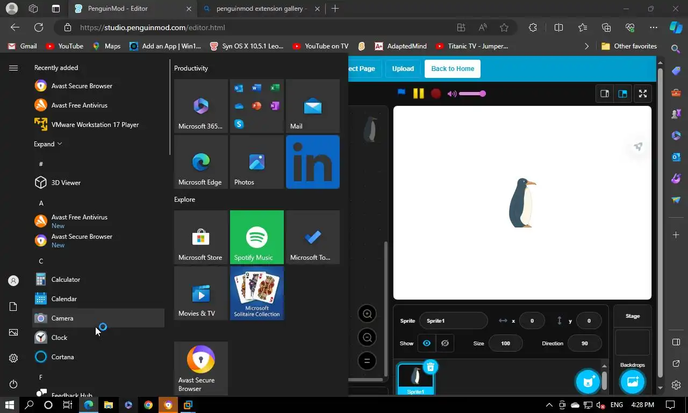The image size is (688, 413).
Task: Choose a new backdrop button
Action: click(633, 381)
